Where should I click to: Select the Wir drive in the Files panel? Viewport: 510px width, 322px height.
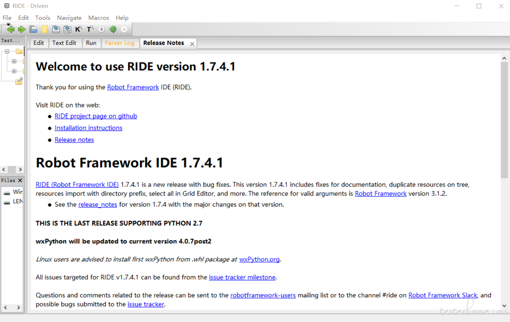pyautogui.click(x=17, y=192)
